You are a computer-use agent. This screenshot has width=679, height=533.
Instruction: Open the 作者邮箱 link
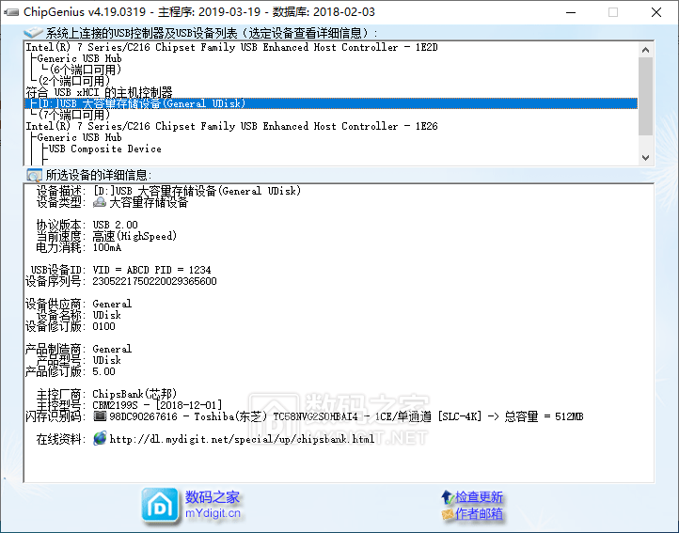click(x=479, y=513)
